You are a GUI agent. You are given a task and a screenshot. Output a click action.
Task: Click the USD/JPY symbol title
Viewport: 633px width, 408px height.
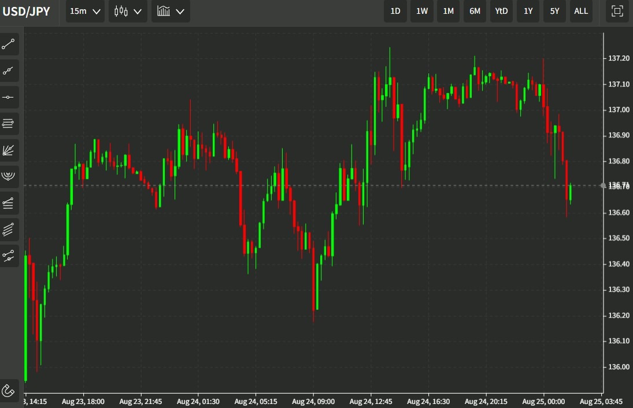point(26,12)
